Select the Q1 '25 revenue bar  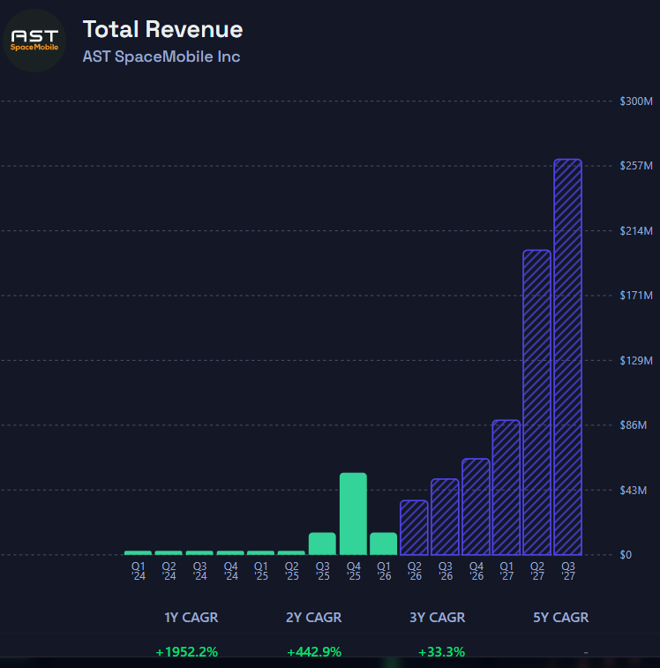coord(261,553)
